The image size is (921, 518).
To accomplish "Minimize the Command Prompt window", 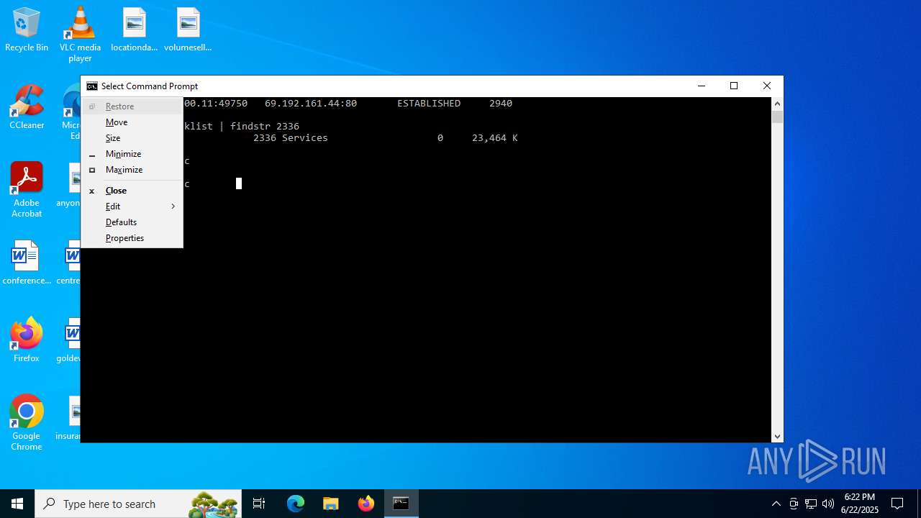I will coord(702,86).
